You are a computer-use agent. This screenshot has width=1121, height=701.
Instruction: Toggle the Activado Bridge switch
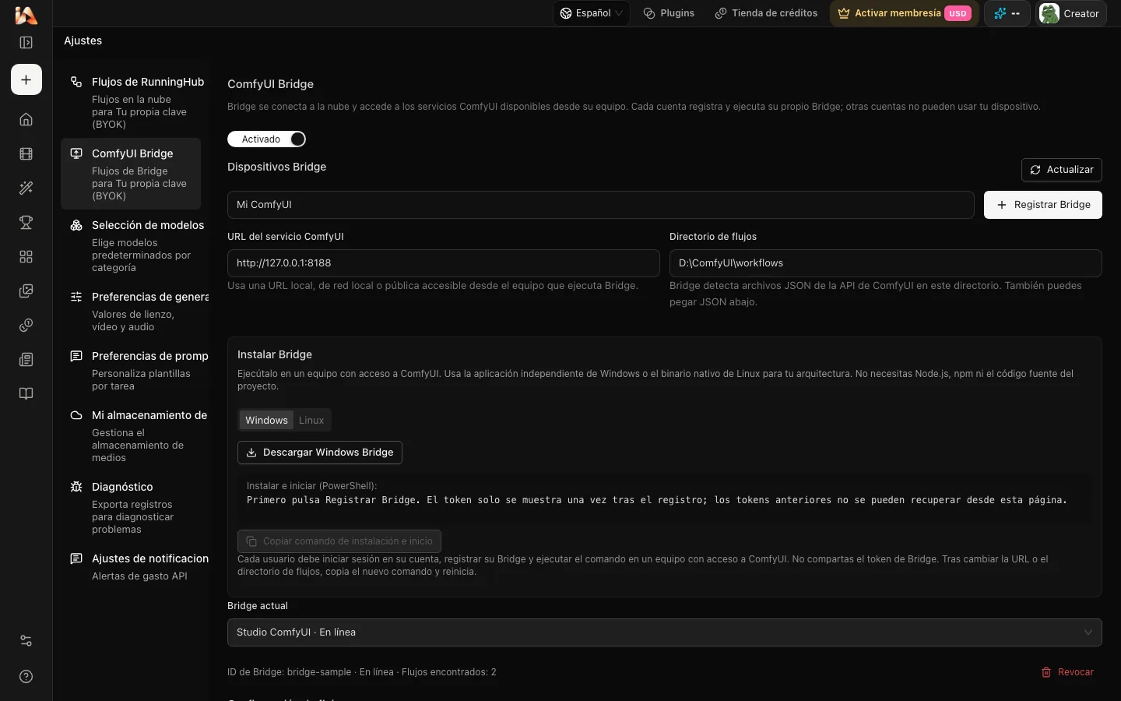pyautogui.click(x=266, y=139)
